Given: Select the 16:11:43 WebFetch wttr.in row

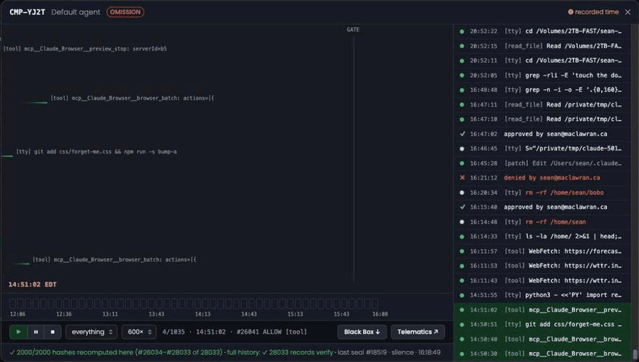Looking at the screenshot, I should [x=542, y=281].
